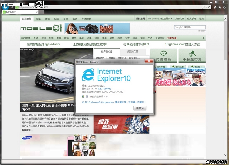Toggle the 自動安裝新版本 checkbox
Screen dimensions: 229x165
pyautogui.click(x=87, y=96)
